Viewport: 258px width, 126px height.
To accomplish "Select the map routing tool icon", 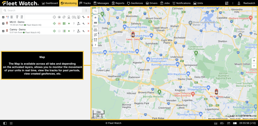I will tap(95, 35).
